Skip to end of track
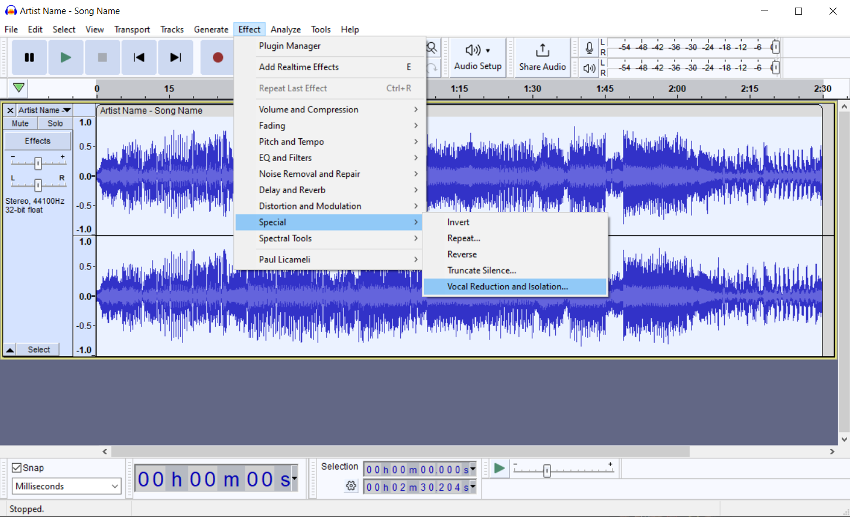Screen dimensions: 850x517 coord(175,57)
